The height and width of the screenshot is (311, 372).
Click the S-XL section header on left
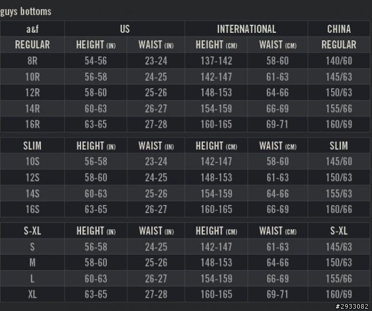point(33,231)
